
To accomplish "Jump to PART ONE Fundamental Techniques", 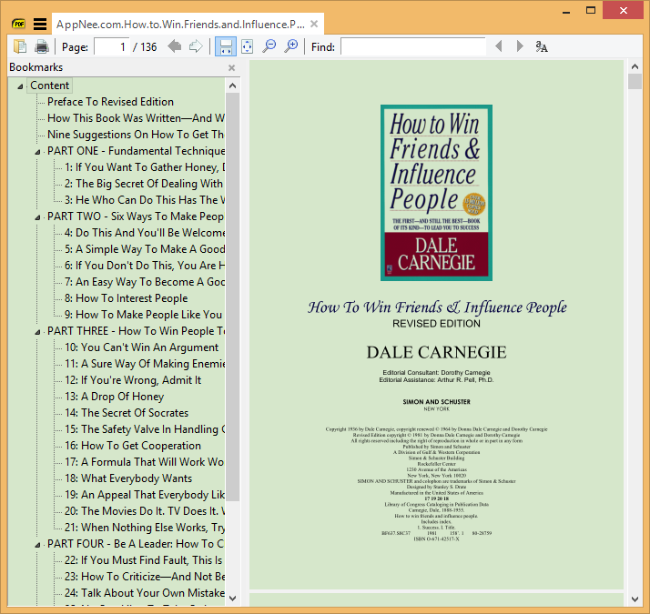I will [136, 151].
